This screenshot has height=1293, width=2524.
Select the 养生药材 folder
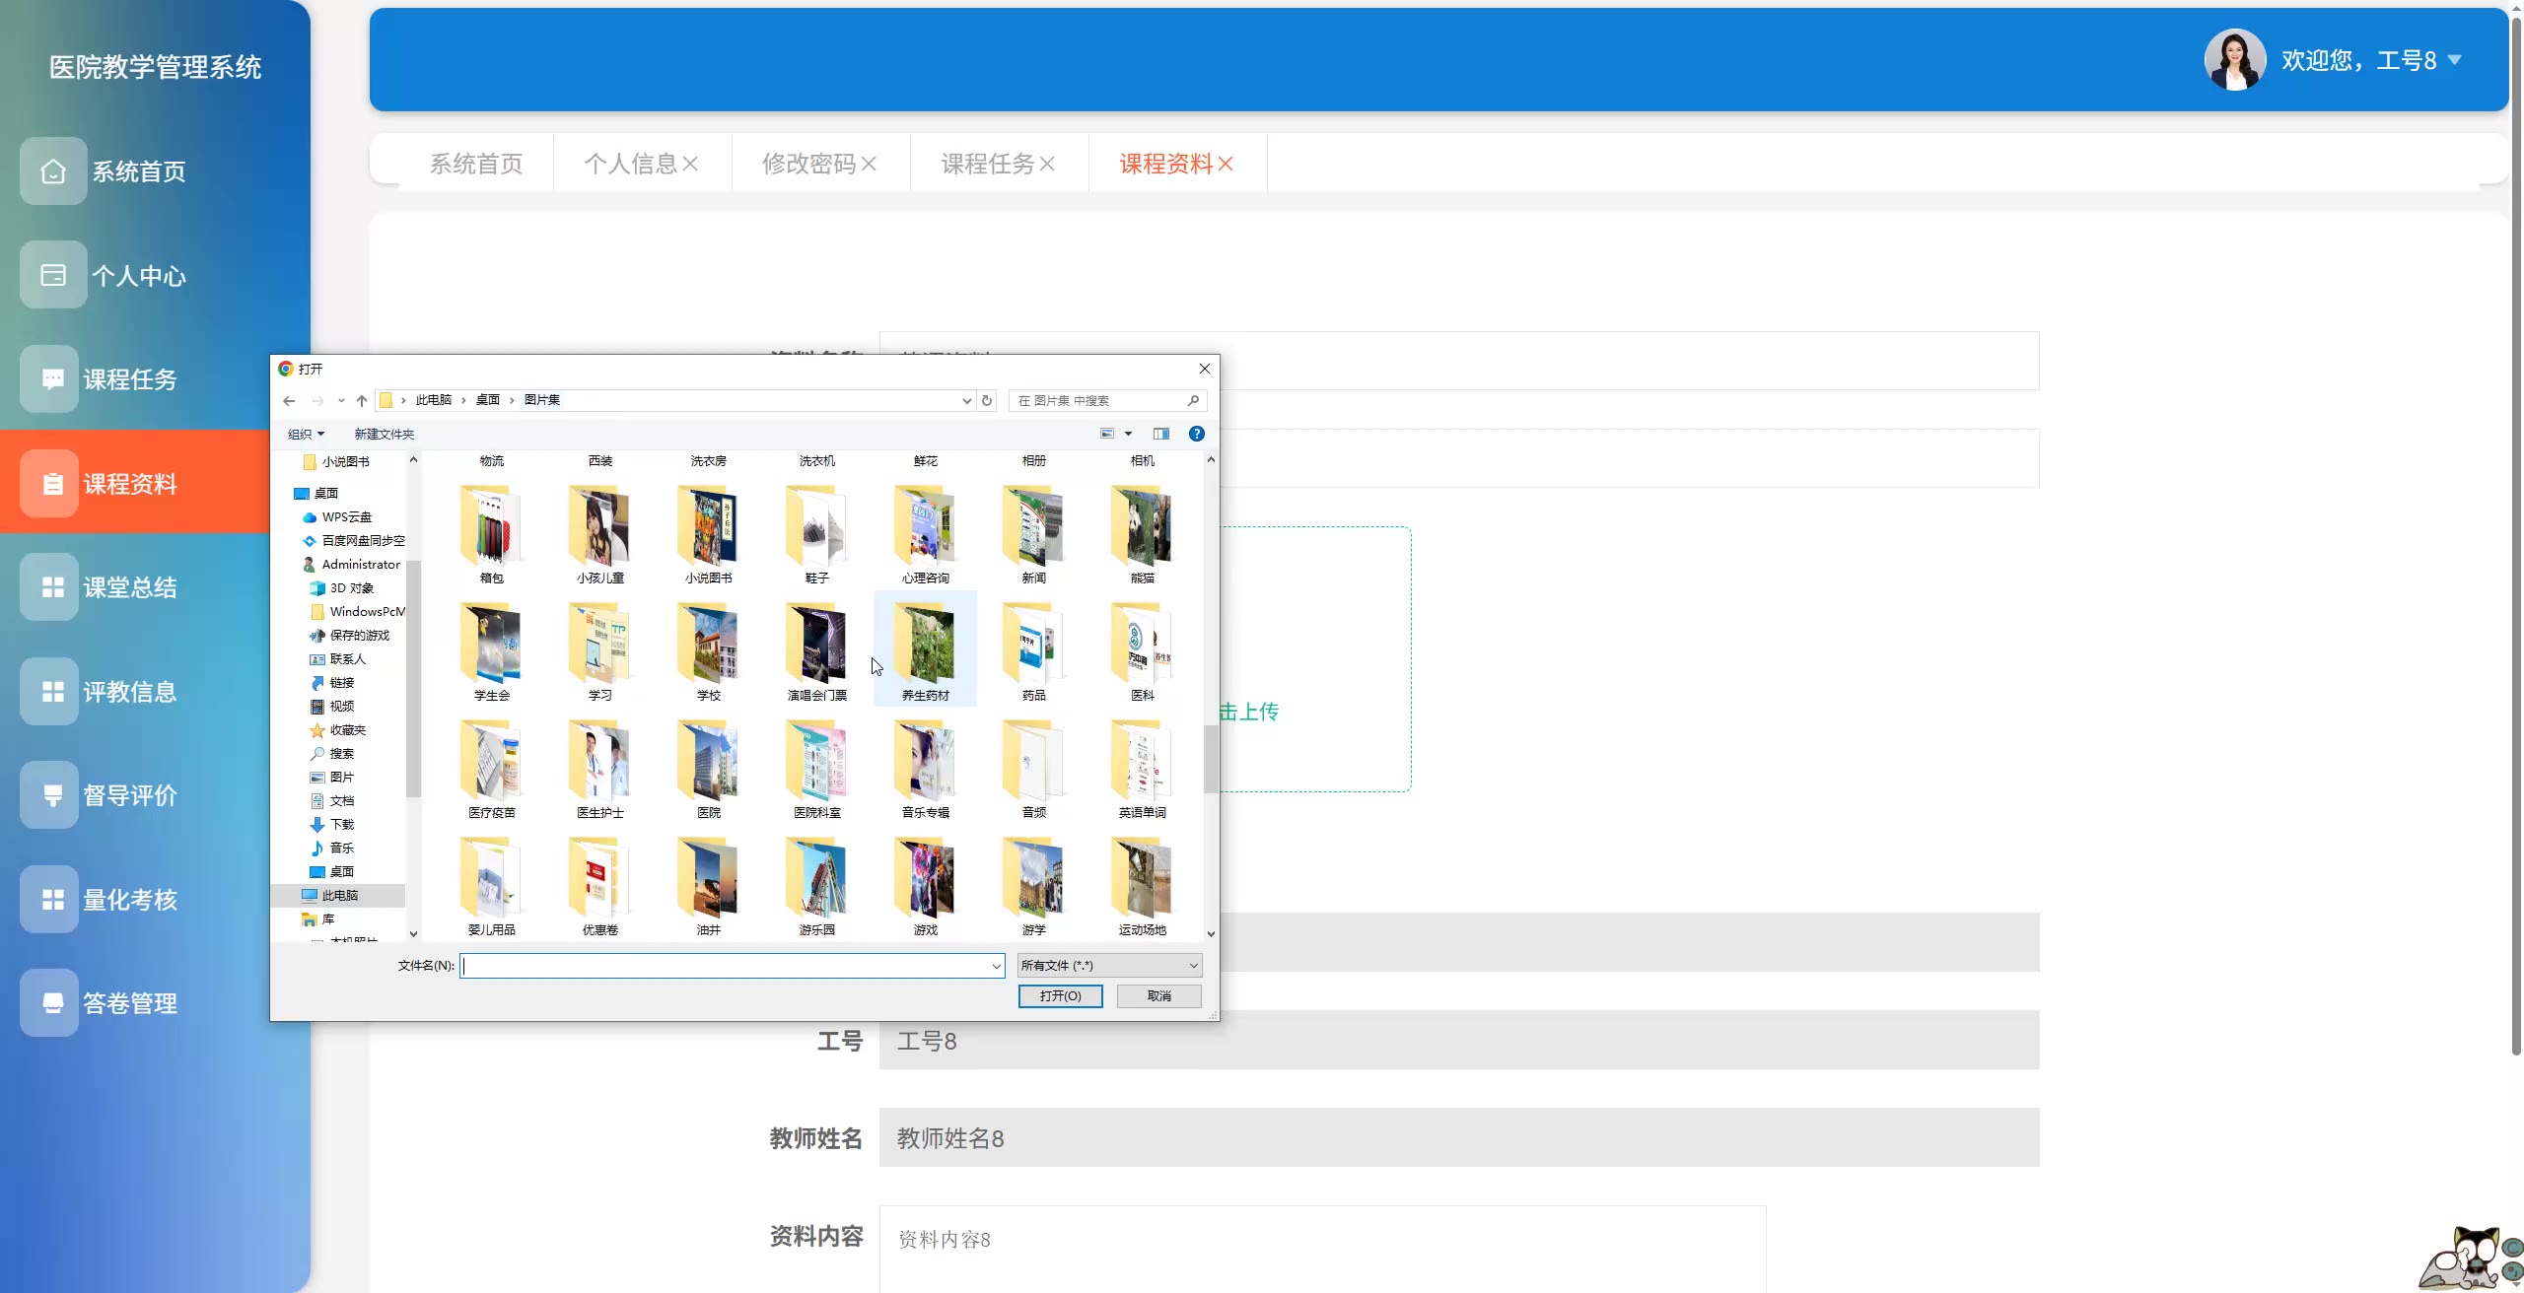(925, 650)
